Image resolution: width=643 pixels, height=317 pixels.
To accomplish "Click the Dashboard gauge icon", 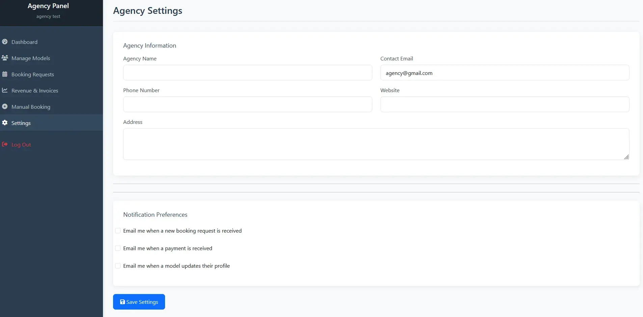I will [x=5, y=42].
